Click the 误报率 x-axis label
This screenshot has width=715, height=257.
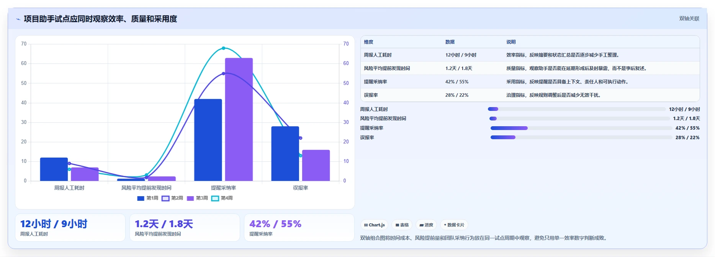301,188
